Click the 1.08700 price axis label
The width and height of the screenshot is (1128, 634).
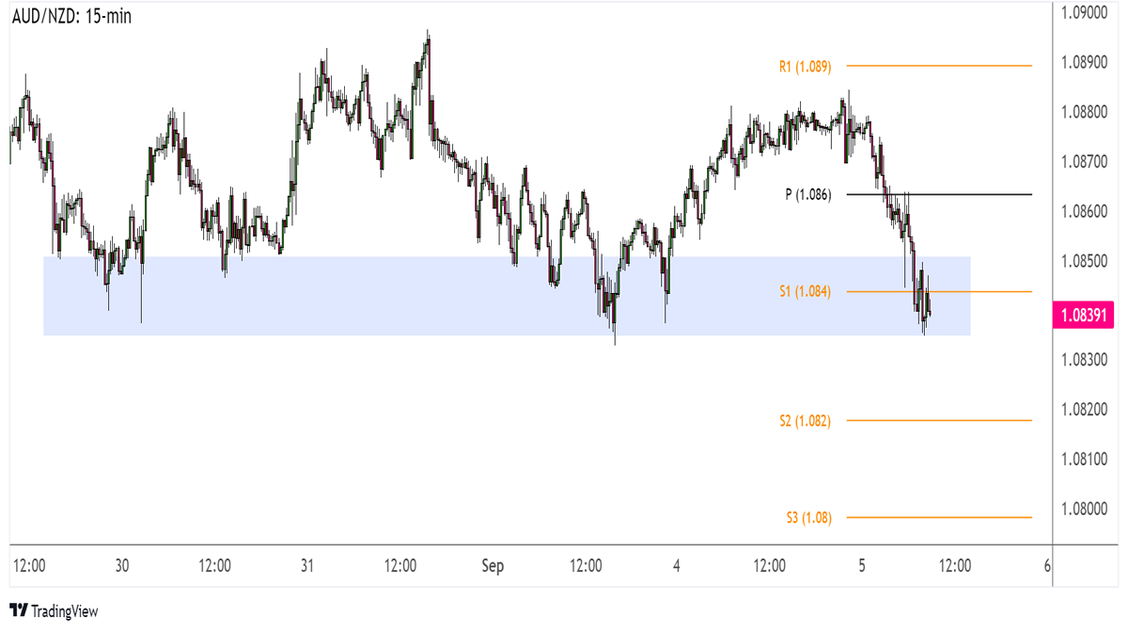(1084, 162)
